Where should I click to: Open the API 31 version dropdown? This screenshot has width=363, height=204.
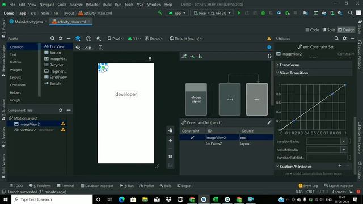134,39
